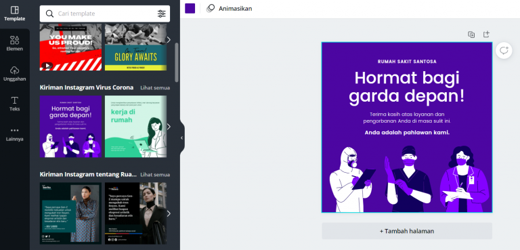The width and height of the screenshot is (520, 250).
Task: Add a comment with the speech bubble icon
Action: 504,51
